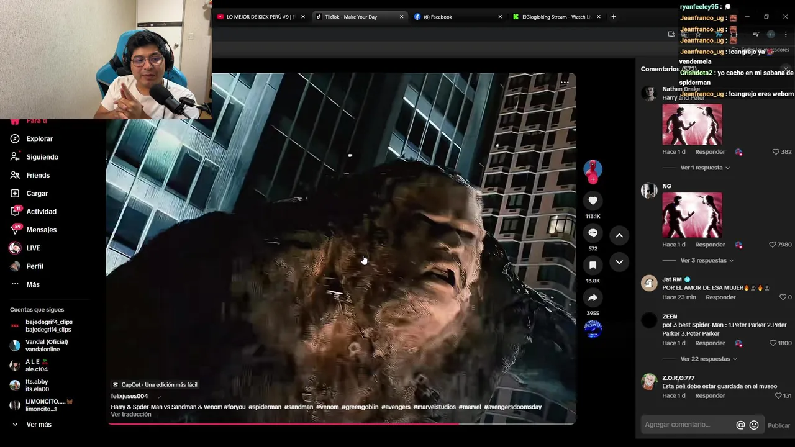Open comments via the speech bubble icon

point(593,233)
